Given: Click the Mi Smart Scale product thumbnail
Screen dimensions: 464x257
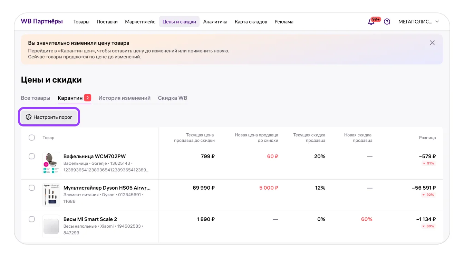Looking at the screenshot, I should tap(51, 226).
